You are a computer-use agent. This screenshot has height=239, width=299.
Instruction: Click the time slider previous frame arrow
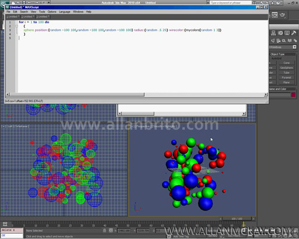pyautogui.click(x=221, y=219)
